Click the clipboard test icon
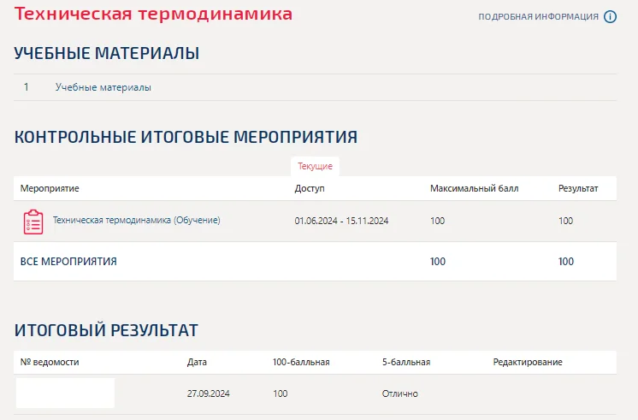This screenshot has width=638, height=420. [33, 222]
